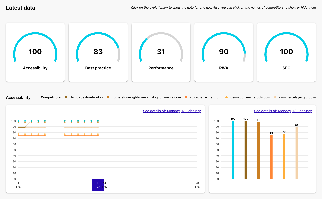This screenshot has height=199, width=322.
Task: Toggle commercelayer.github.io competitor visibility
Action: [x=295, y=97]
